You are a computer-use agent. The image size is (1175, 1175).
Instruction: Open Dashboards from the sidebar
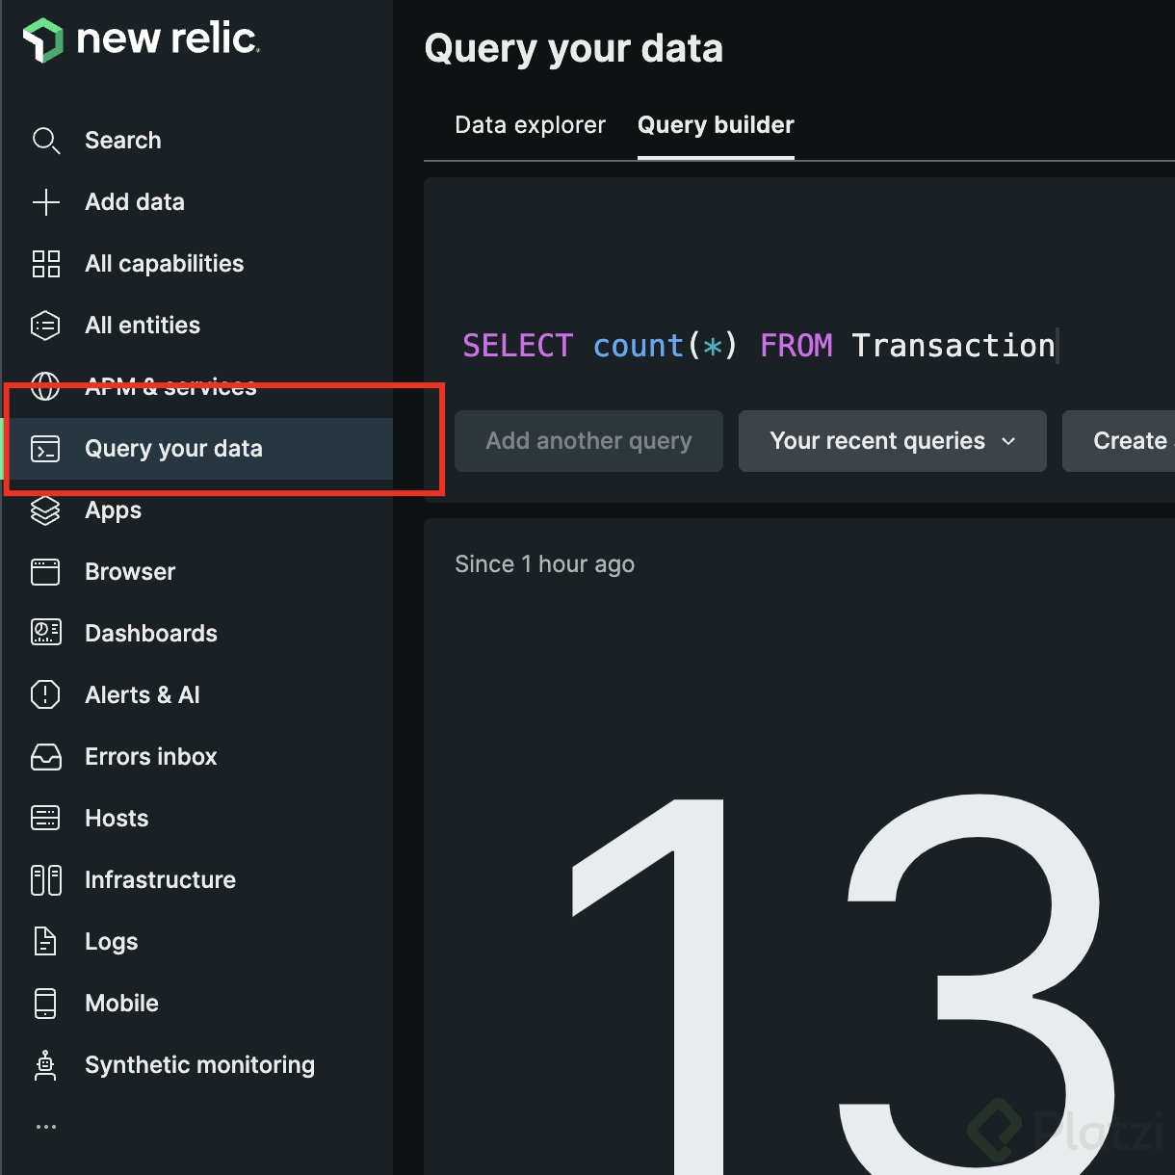(151, 634)
